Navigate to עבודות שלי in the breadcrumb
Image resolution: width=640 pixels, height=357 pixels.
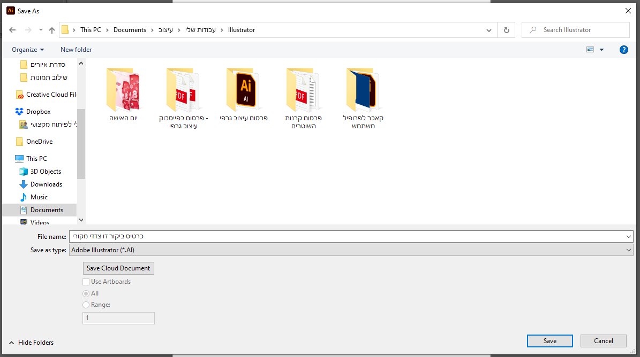pos(200,30)
